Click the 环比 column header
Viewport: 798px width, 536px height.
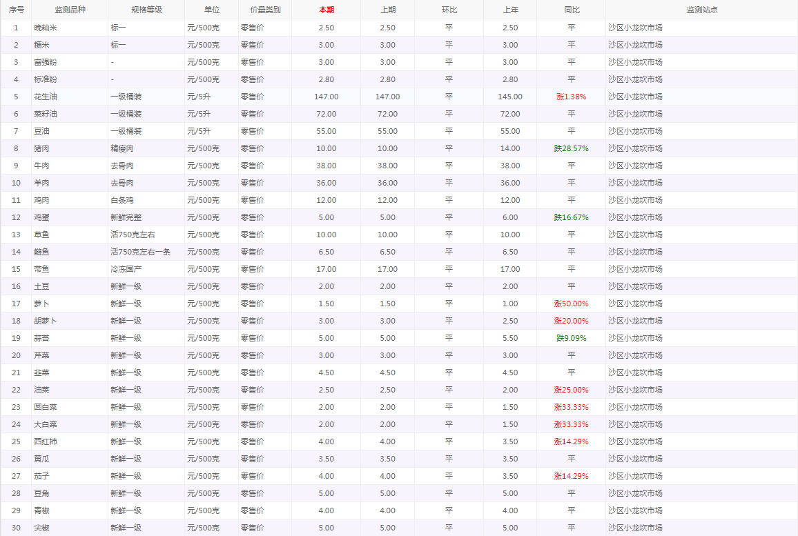[449, 10]
